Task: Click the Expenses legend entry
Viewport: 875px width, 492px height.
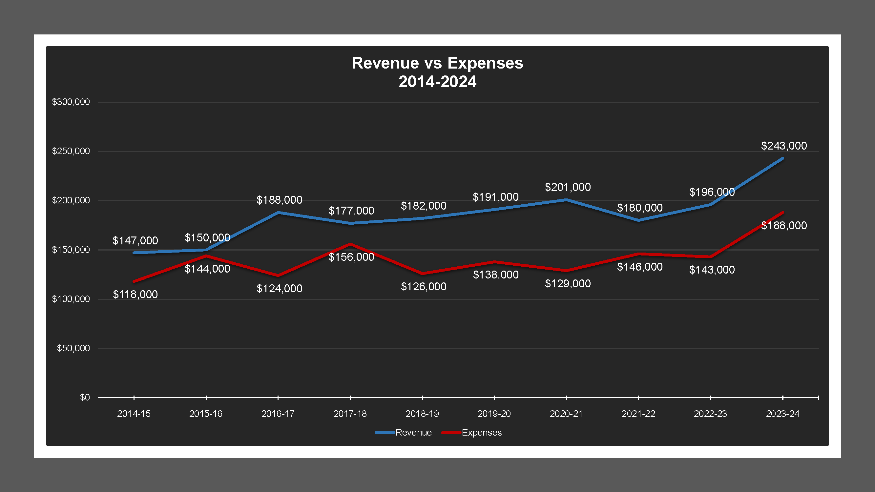Action: pos(471,432)
